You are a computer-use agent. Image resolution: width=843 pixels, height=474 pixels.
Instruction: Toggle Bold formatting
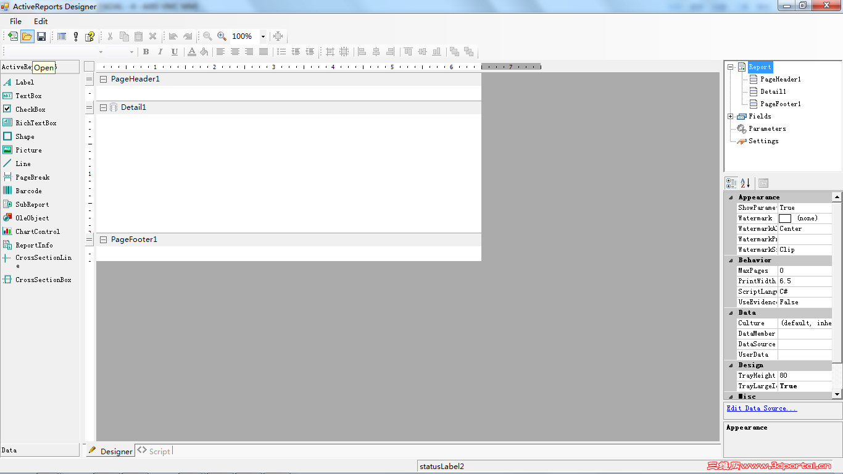coord(146,52)
